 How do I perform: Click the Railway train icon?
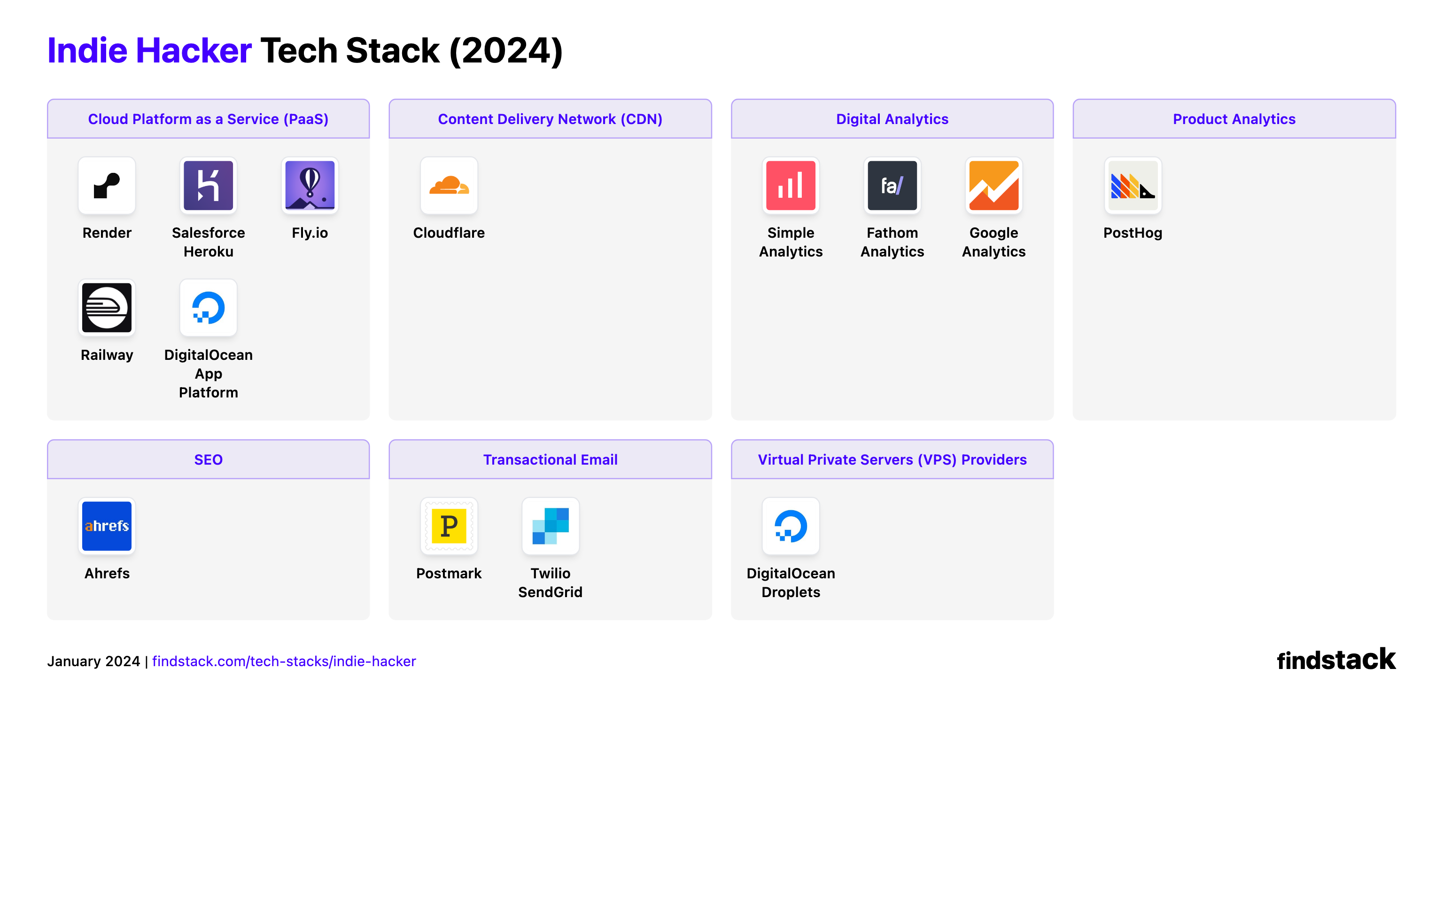[x=107, y=308]
